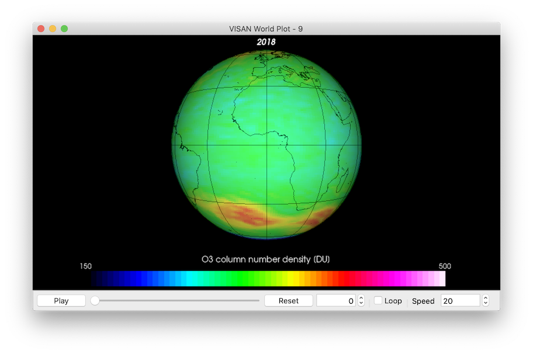Increase Speed with the up stepper arrow

tap(486, 298)
